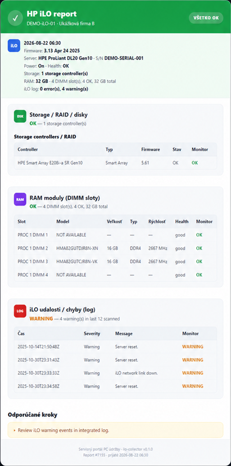231x466 pixels.
Task: Click the HP iLO report title
Action: point(52,14)
